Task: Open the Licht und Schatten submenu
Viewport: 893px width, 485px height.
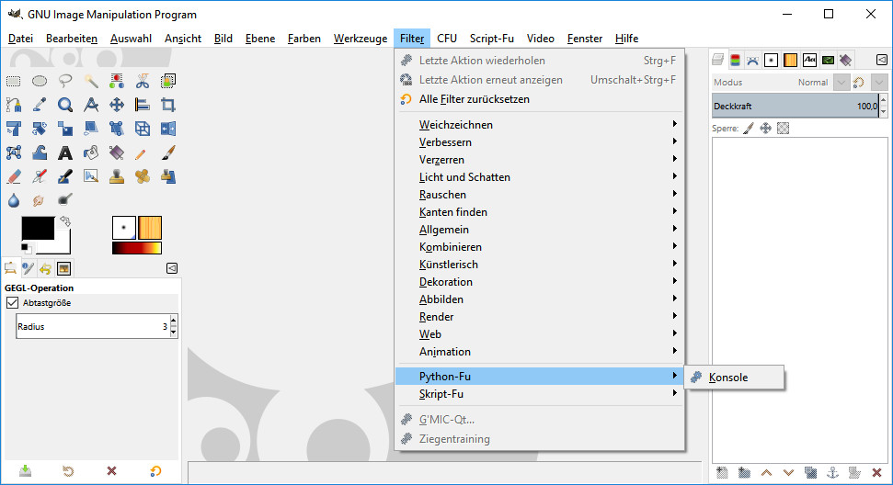Action: point(539,177)
